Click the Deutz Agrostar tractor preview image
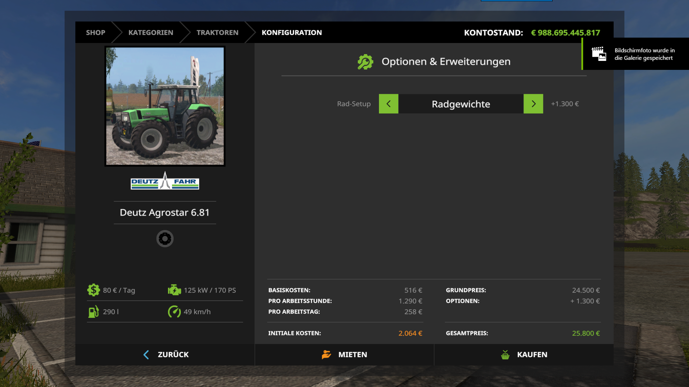 click(165, 106)
